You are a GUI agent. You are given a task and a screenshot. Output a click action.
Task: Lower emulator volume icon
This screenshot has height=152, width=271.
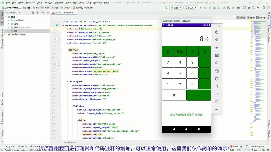[x=216, y=47]
